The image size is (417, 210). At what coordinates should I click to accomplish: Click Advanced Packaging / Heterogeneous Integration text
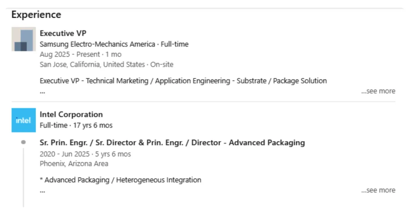coord(120,180)
